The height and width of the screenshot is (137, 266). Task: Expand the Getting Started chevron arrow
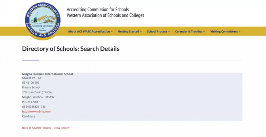point(141,32)
